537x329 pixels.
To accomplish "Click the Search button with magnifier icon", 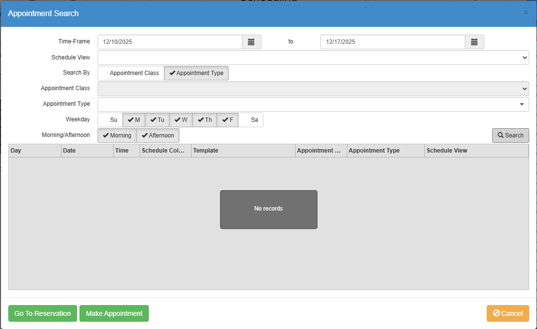I will 510,135.
